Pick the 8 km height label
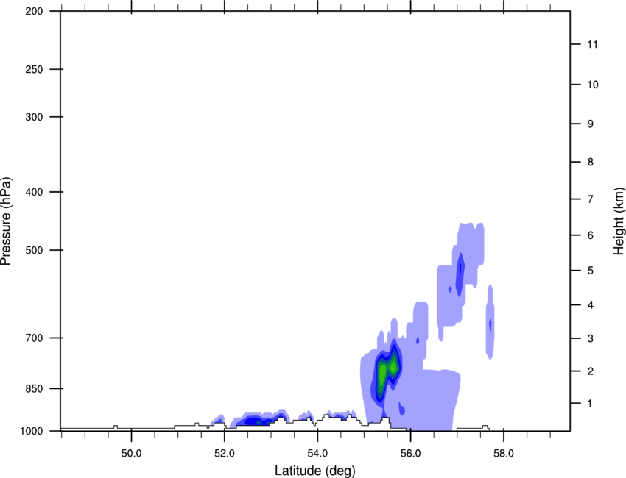The image size is (626, 478). point(591,162)
